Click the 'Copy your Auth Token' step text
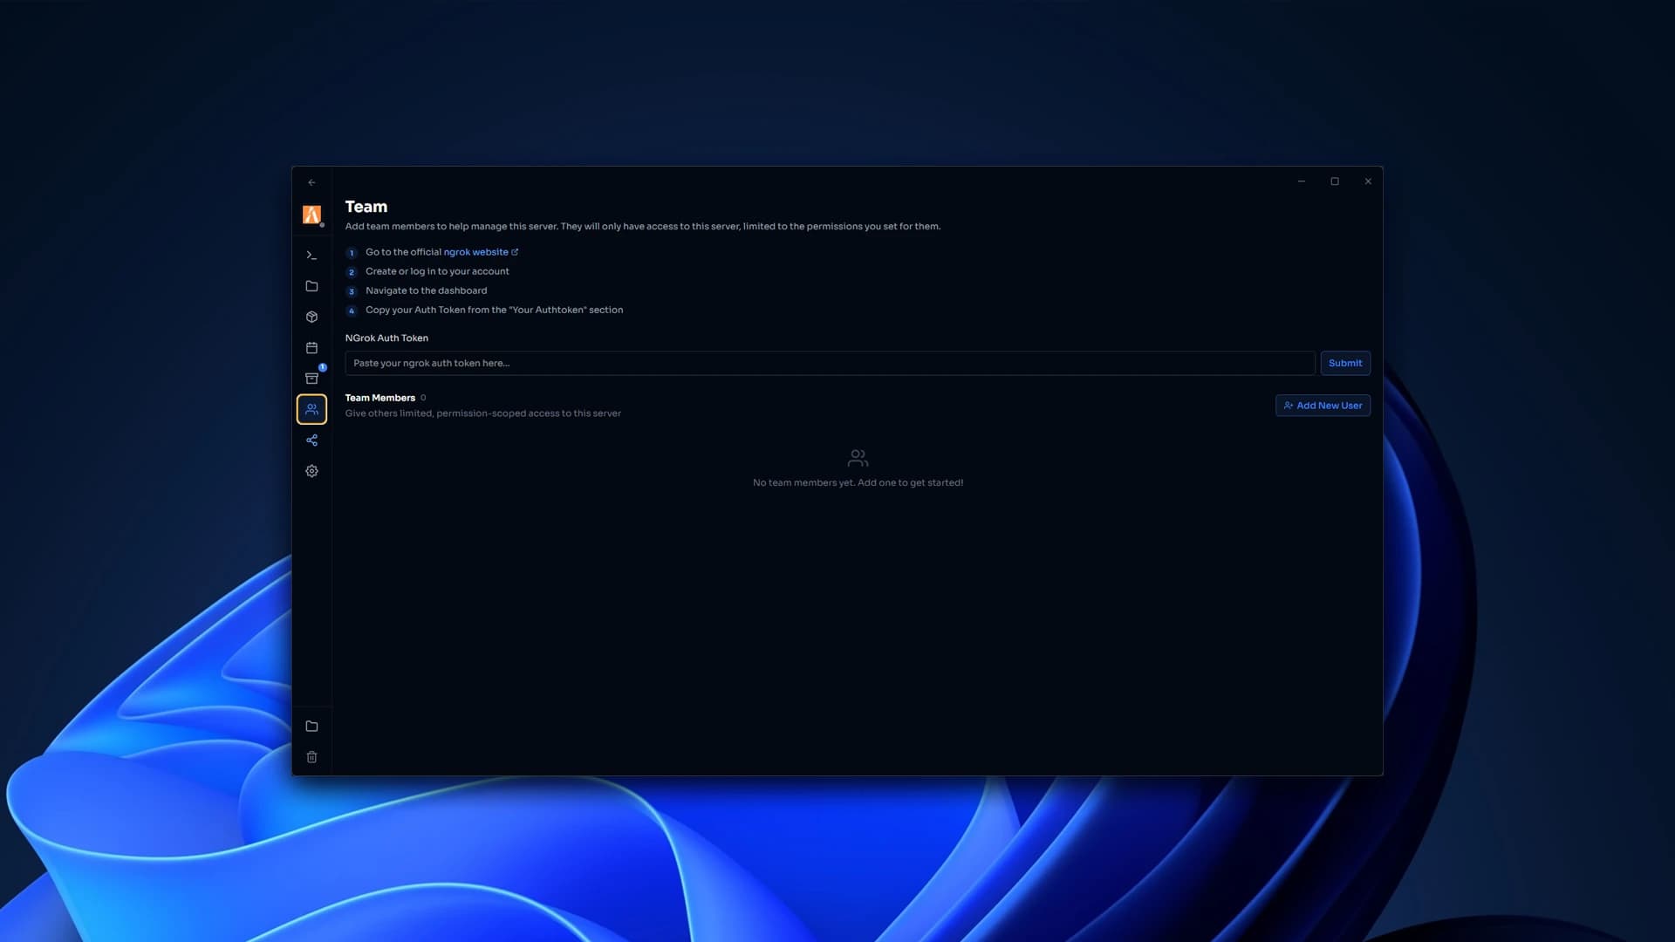This screenshot has height=942, width=1675. 494,310
